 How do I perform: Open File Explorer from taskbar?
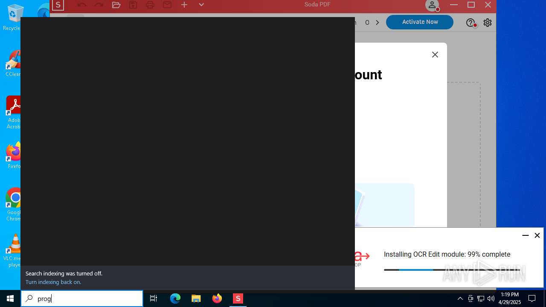[196, 298]
